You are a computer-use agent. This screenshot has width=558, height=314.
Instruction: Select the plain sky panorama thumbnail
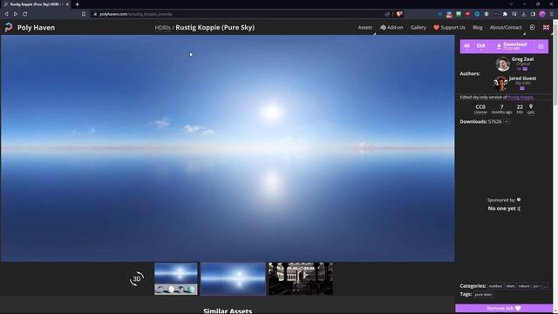pos(233,279)
